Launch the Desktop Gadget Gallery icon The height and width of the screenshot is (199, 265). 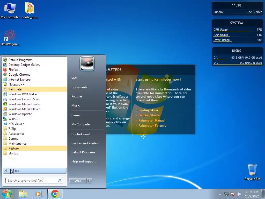tap(5, 65)
